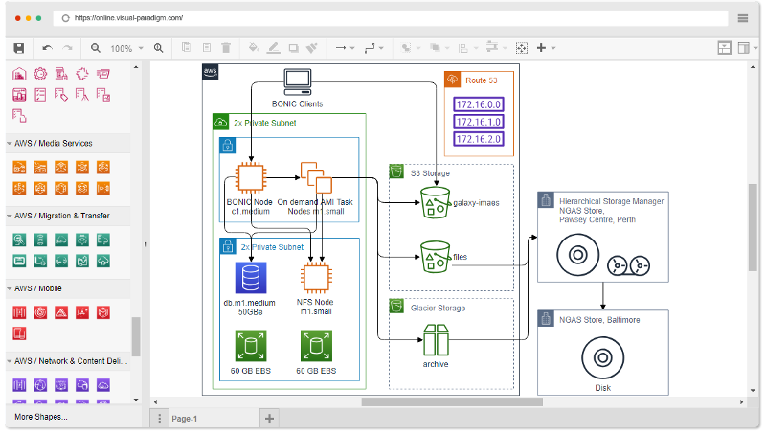The width and height of the screenshot is (766, 435).
Task: Open the hamburger menu at top right
Action: coord(743,18)
